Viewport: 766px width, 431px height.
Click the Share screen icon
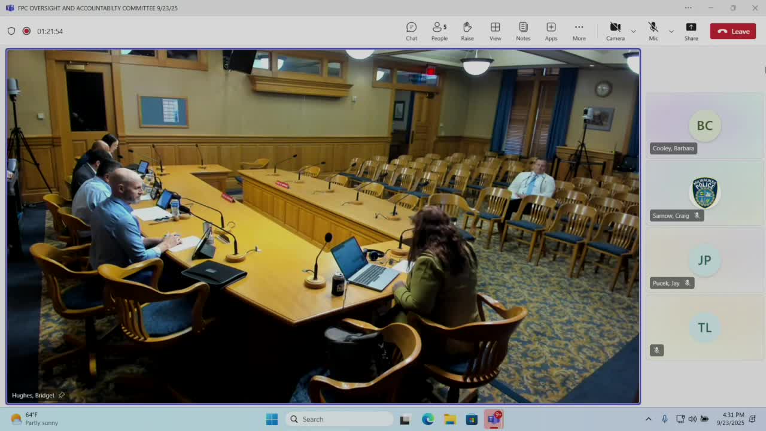[691, 31]
